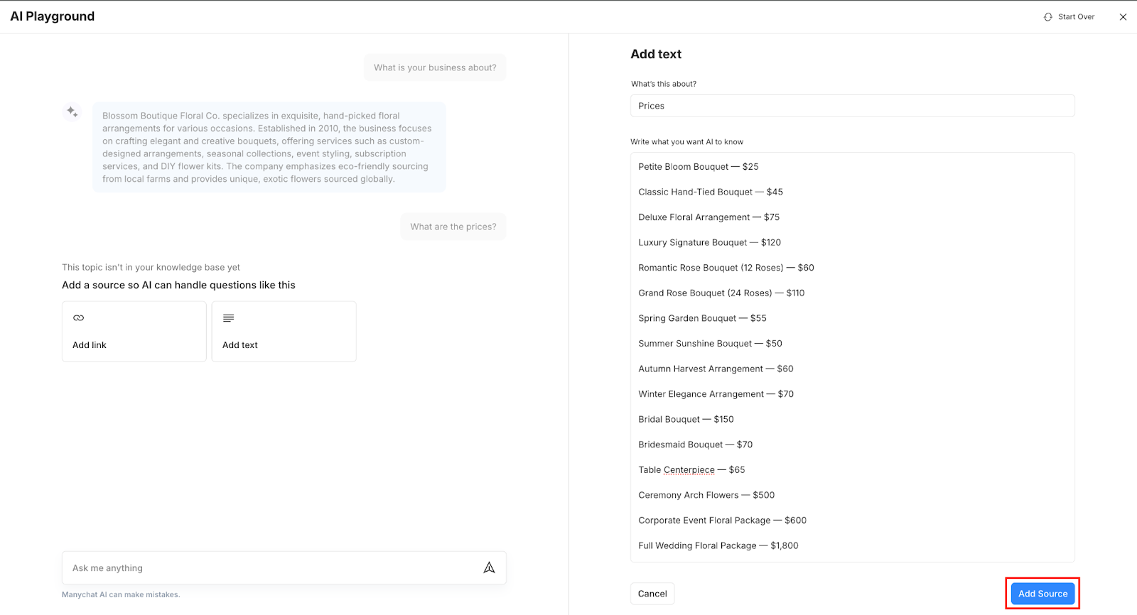The width and height of the screenshot is (1137, 615).
Task: Click the chain link icon in Add link card
Action: point(79,318)
